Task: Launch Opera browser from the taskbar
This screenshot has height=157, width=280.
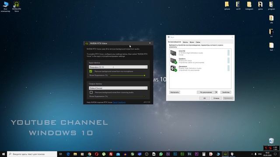Action: tap(97, 154)
